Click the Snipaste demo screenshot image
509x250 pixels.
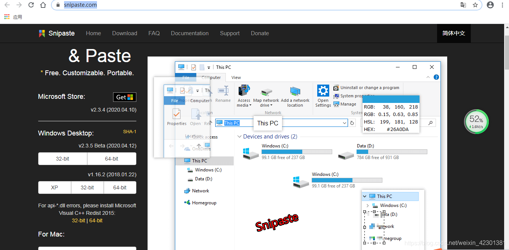(x=297, y=153)
